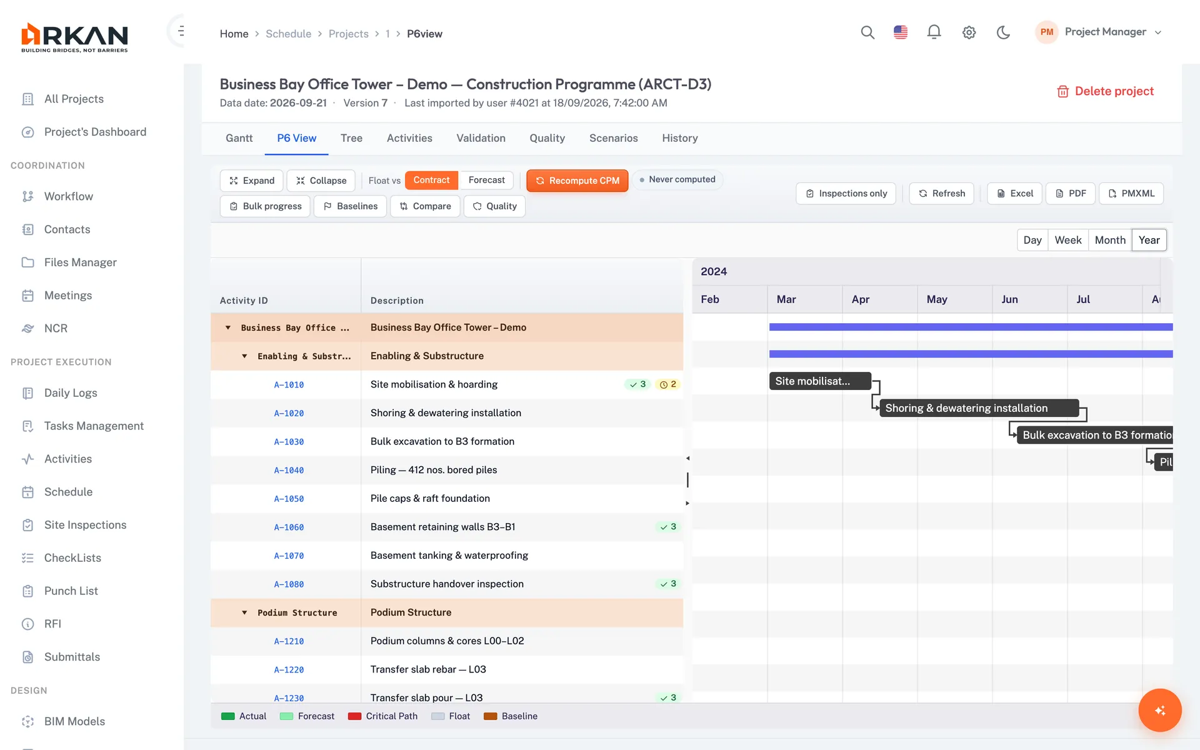Open Punch List in sidebar
The image size is (1200, 750).
[71, 591]
